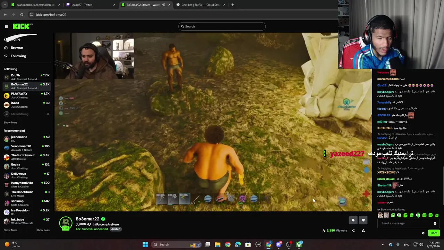
Task: Open Microsoft Store from taskbar
Action: tap(248, 244)
